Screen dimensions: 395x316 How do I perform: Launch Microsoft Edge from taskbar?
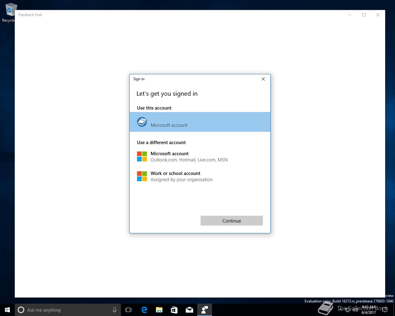(x=144, y=310)
